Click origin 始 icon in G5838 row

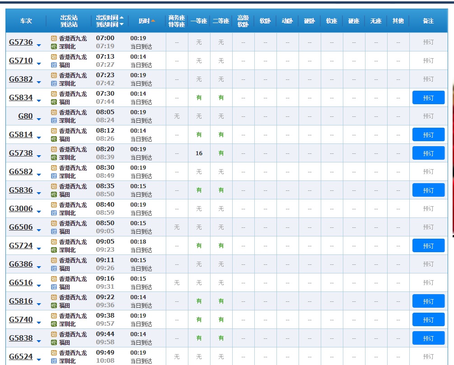point(54,335)
